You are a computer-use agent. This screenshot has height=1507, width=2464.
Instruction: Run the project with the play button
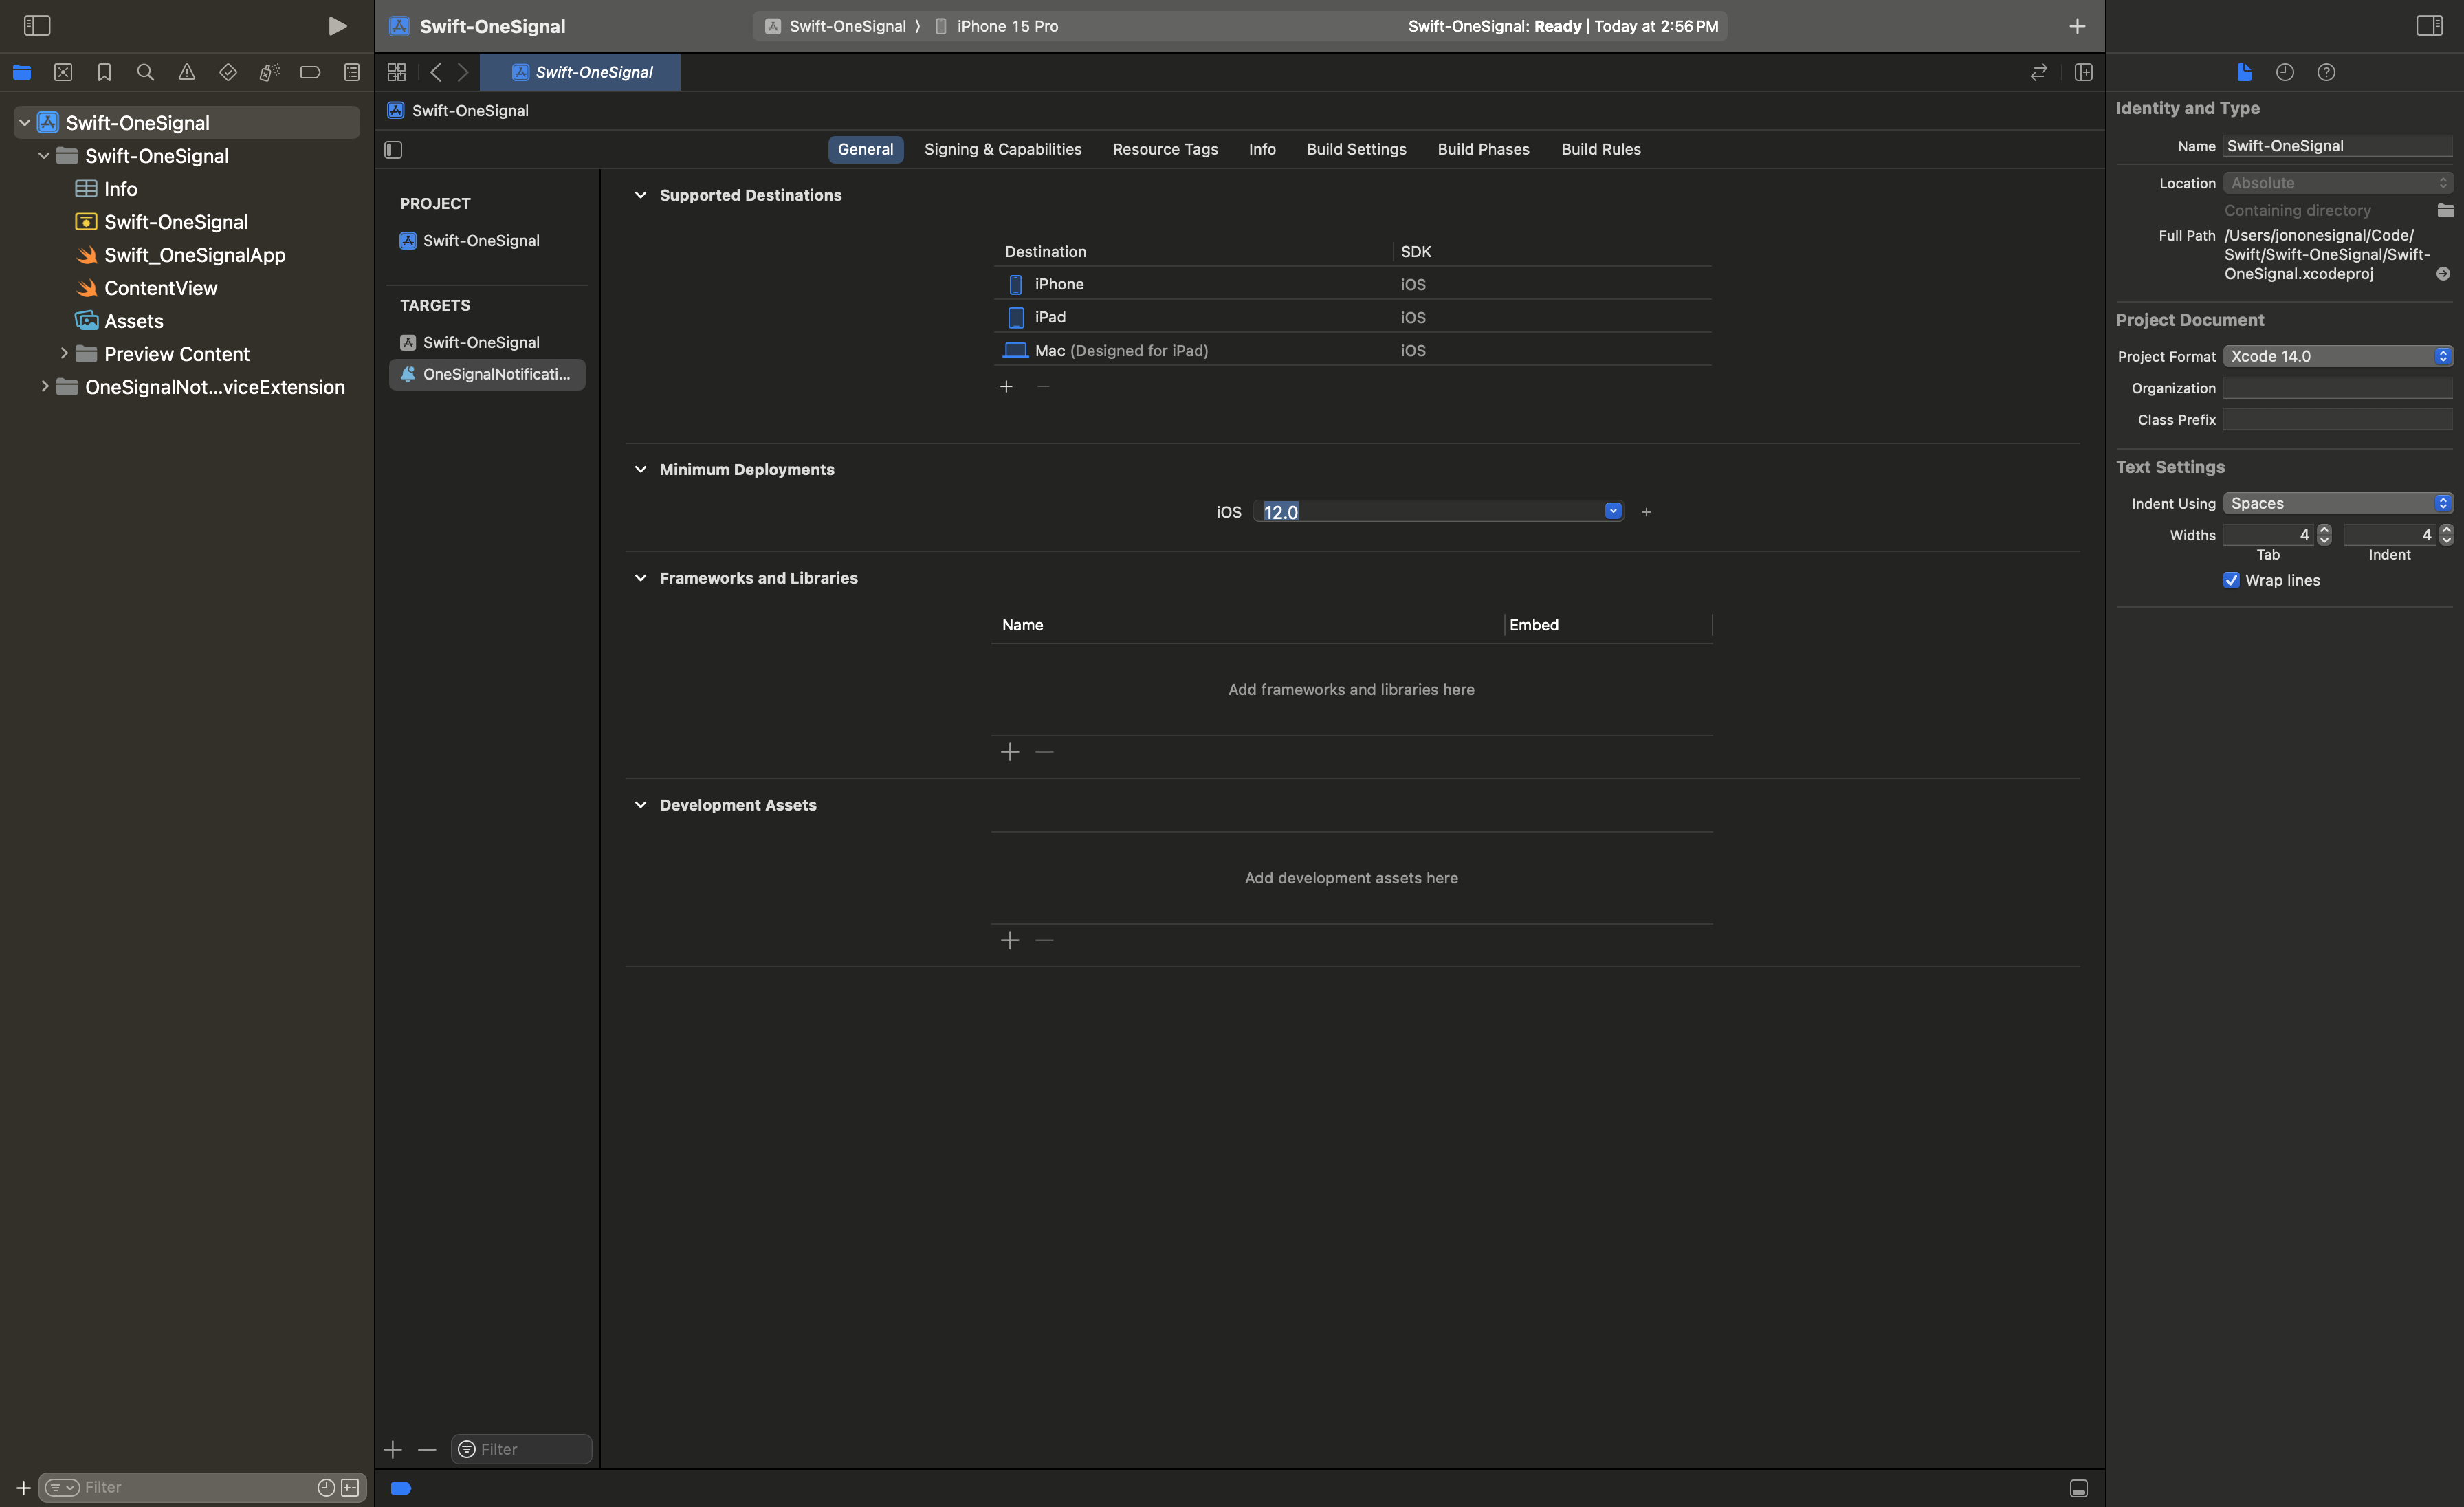(337, 26)
